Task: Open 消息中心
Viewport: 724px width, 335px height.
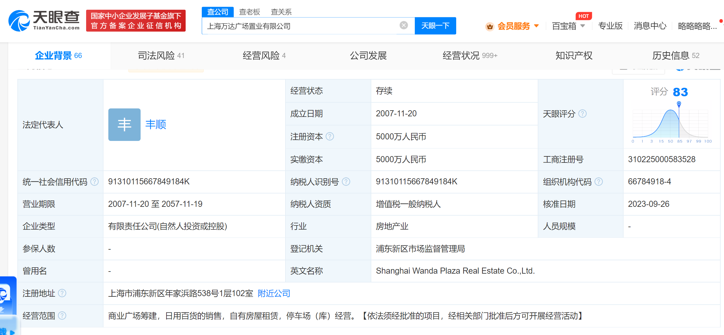Action: (x=650, y=26)
